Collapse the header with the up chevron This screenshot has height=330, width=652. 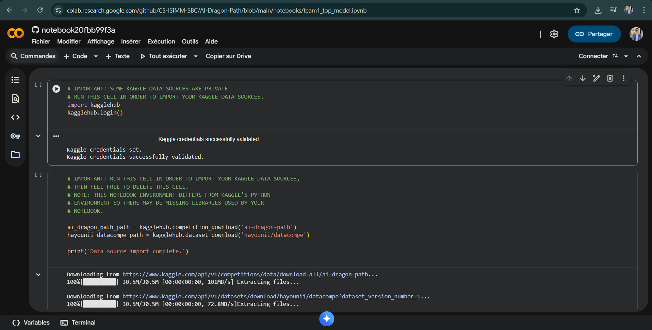[x=639, y=56]
